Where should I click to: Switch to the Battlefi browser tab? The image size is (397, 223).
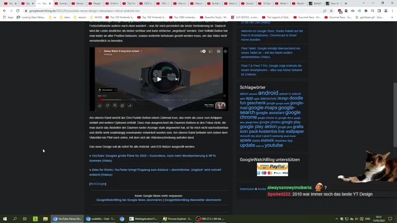(315, 4)
